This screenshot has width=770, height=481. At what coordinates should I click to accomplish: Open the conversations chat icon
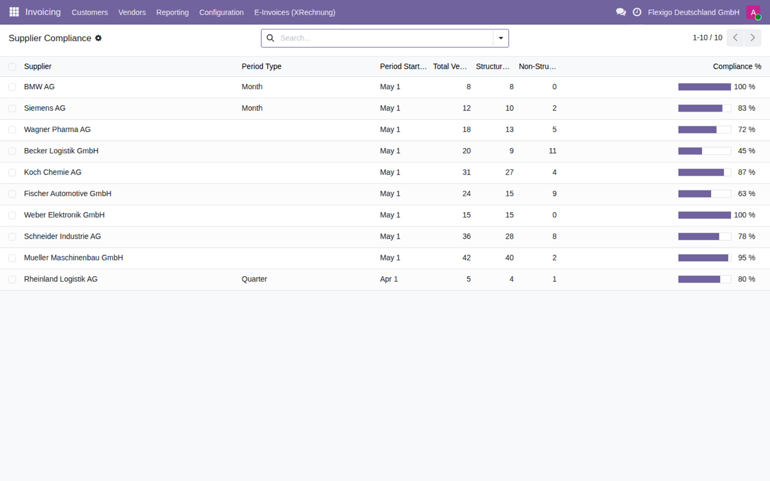(620, 12)
